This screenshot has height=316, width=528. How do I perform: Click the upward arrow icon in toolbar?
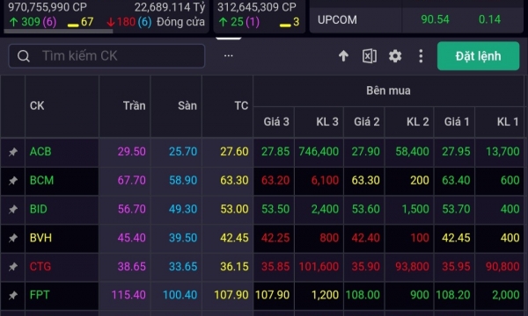343,56
